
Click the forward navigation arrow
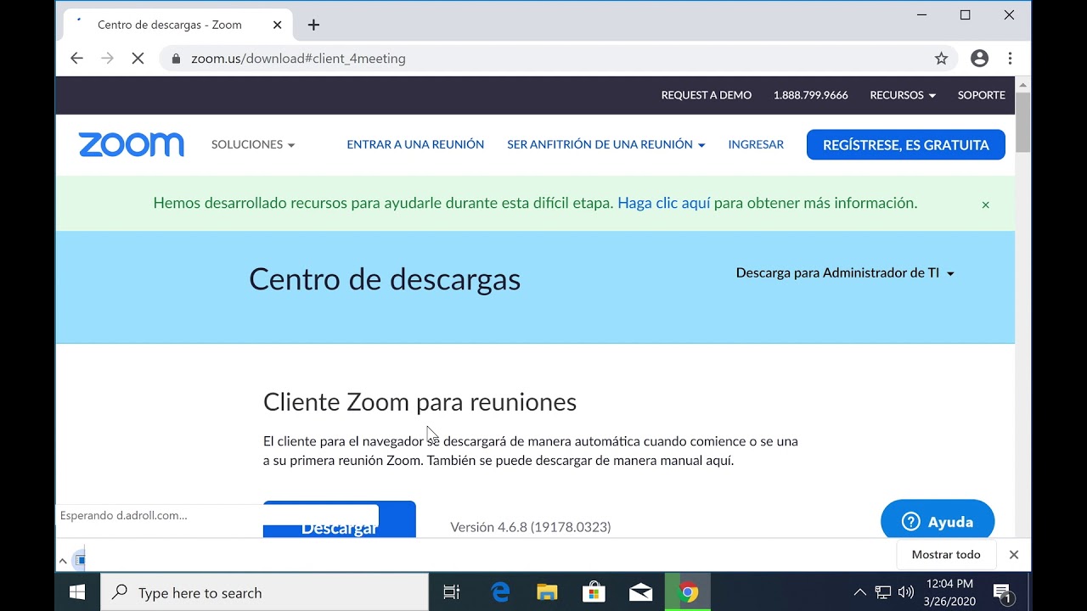pyautogui.click(x=107, y=59)
